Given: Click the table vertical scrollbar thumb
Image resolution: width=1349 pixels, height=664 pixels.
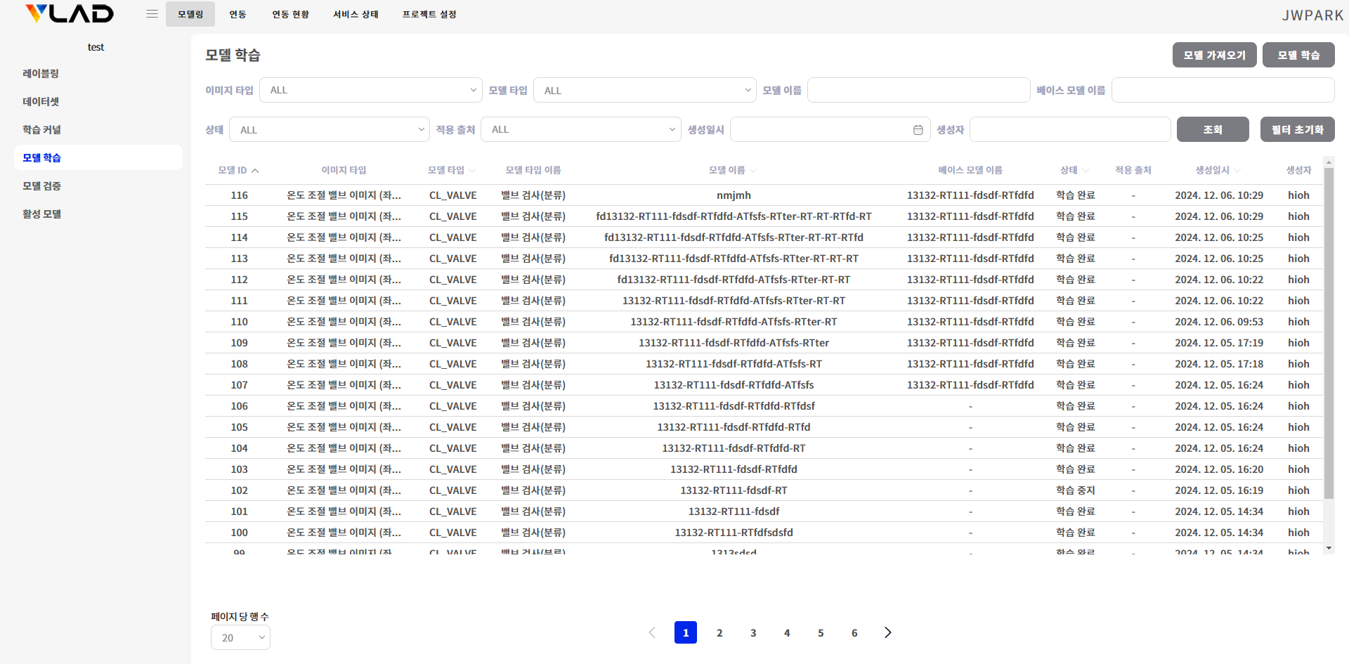Looking at the screenshot, I should coord(1329,334).
